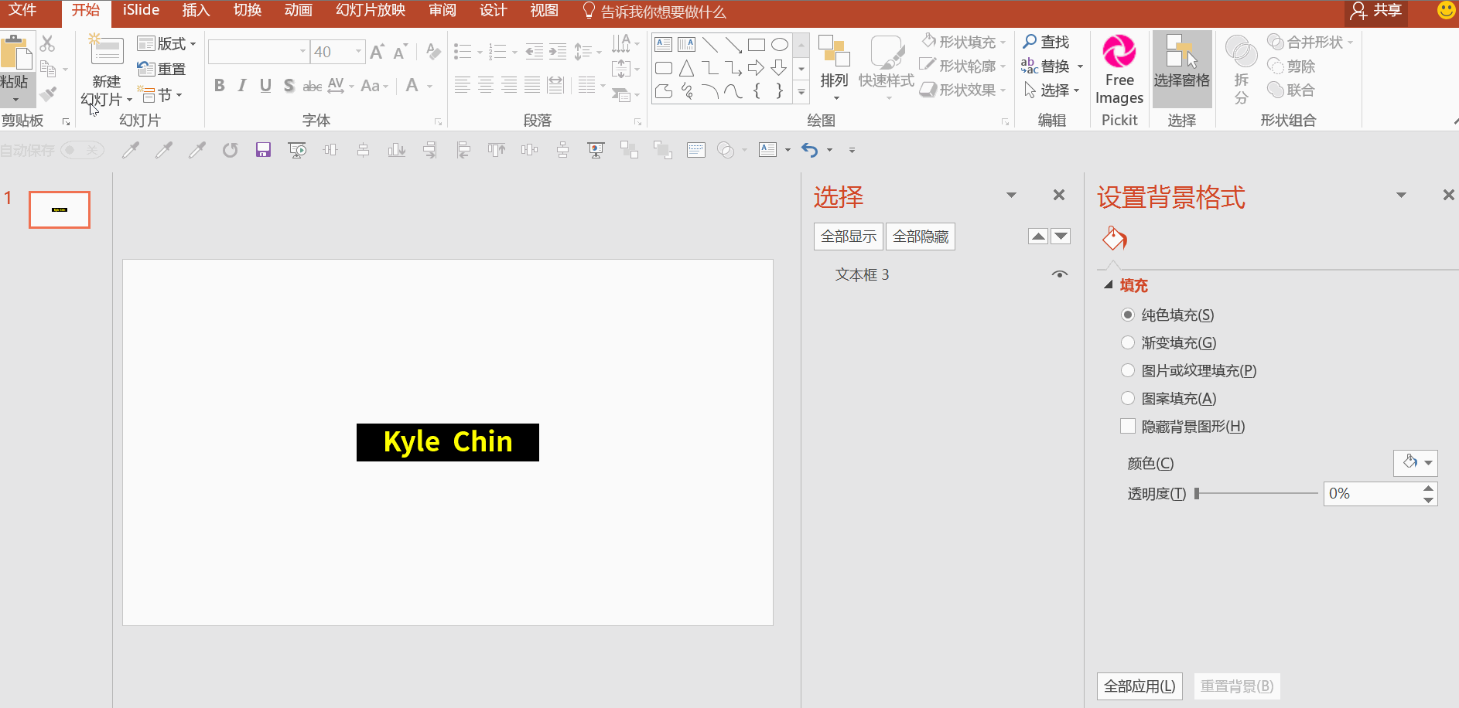Screen dimensions: 1459x708
Task: Open the font size dropdown
Action: click(x=358, y=52)
